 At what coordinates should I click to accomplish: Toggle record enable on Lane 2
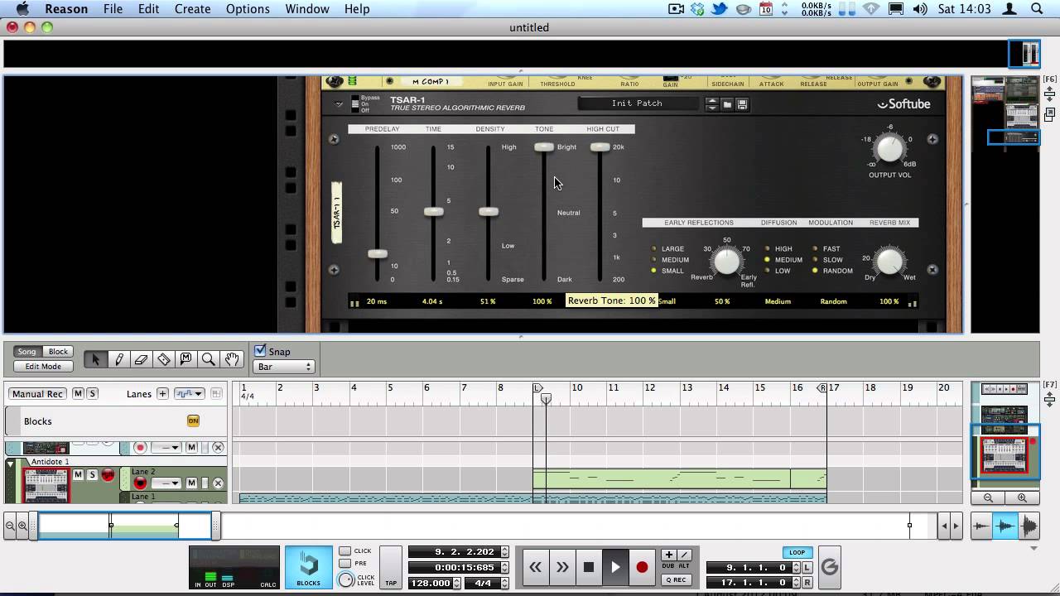[x=140, y=483]
